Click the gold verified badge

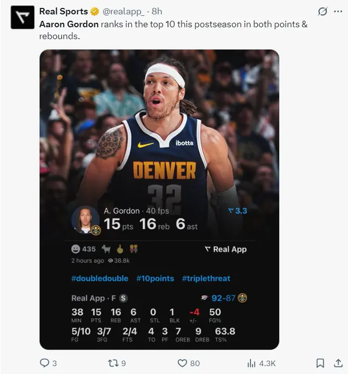click(x=95, y=11)
